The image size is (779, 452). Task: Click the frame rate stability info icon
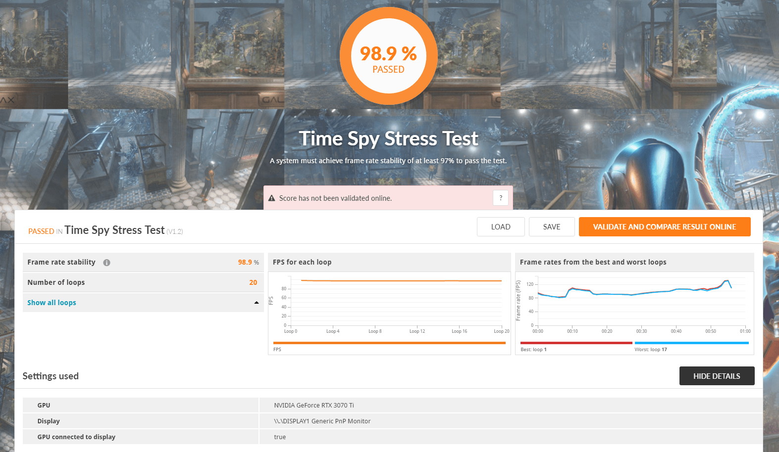tap(106, 263)
